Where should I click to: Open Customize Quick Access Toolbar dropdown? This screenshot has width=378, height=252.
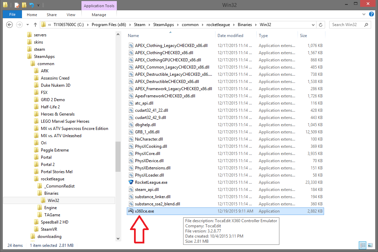(38, 5)
